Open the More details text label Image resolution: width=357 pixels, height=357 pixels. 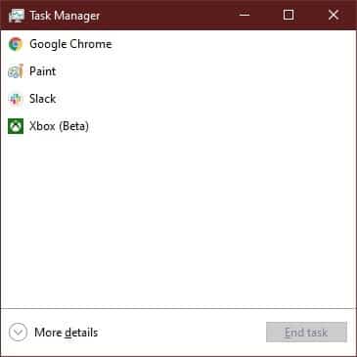tap(67, 333)
